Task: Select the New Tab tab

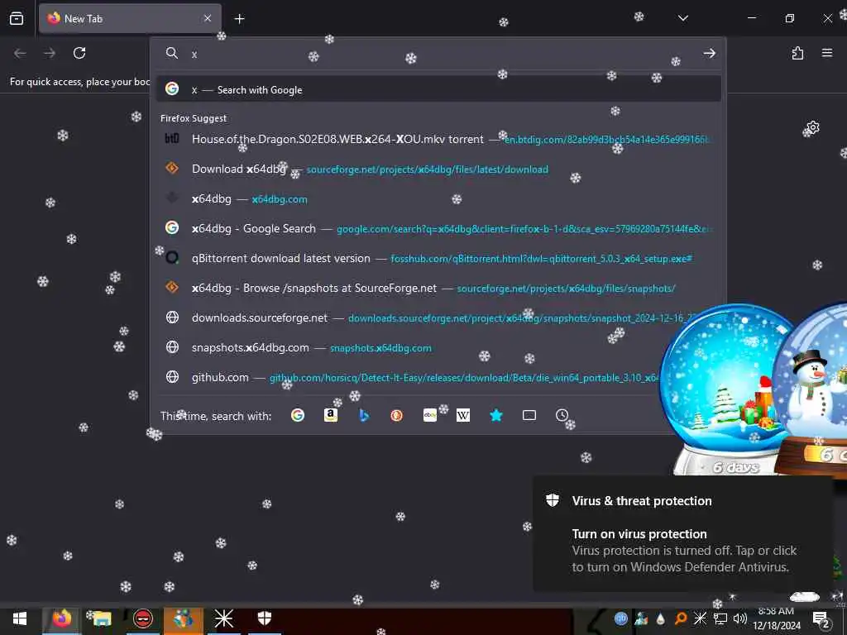Action: (x=130, y=18)
